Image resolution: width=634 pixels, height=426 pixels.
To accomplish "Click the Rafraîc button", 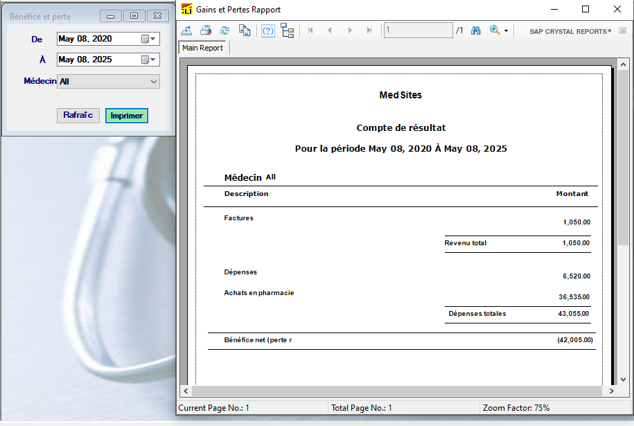I will click(x=78, y=116).
